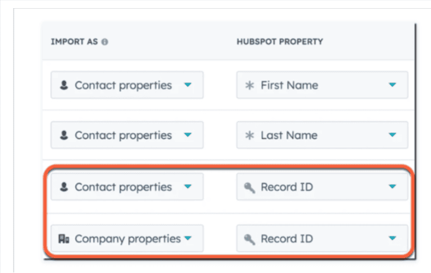Click the person icon in First Name row
Image resolution: width=431 pixels, height=273 pixels.
[x=64, y=85]
